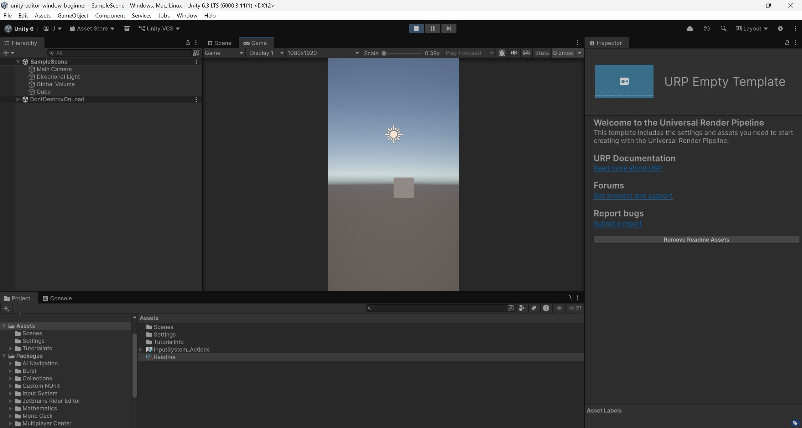Click the toolbar search magnifier icon
This screenshot has width=802, height=428.
coord(723,28)
